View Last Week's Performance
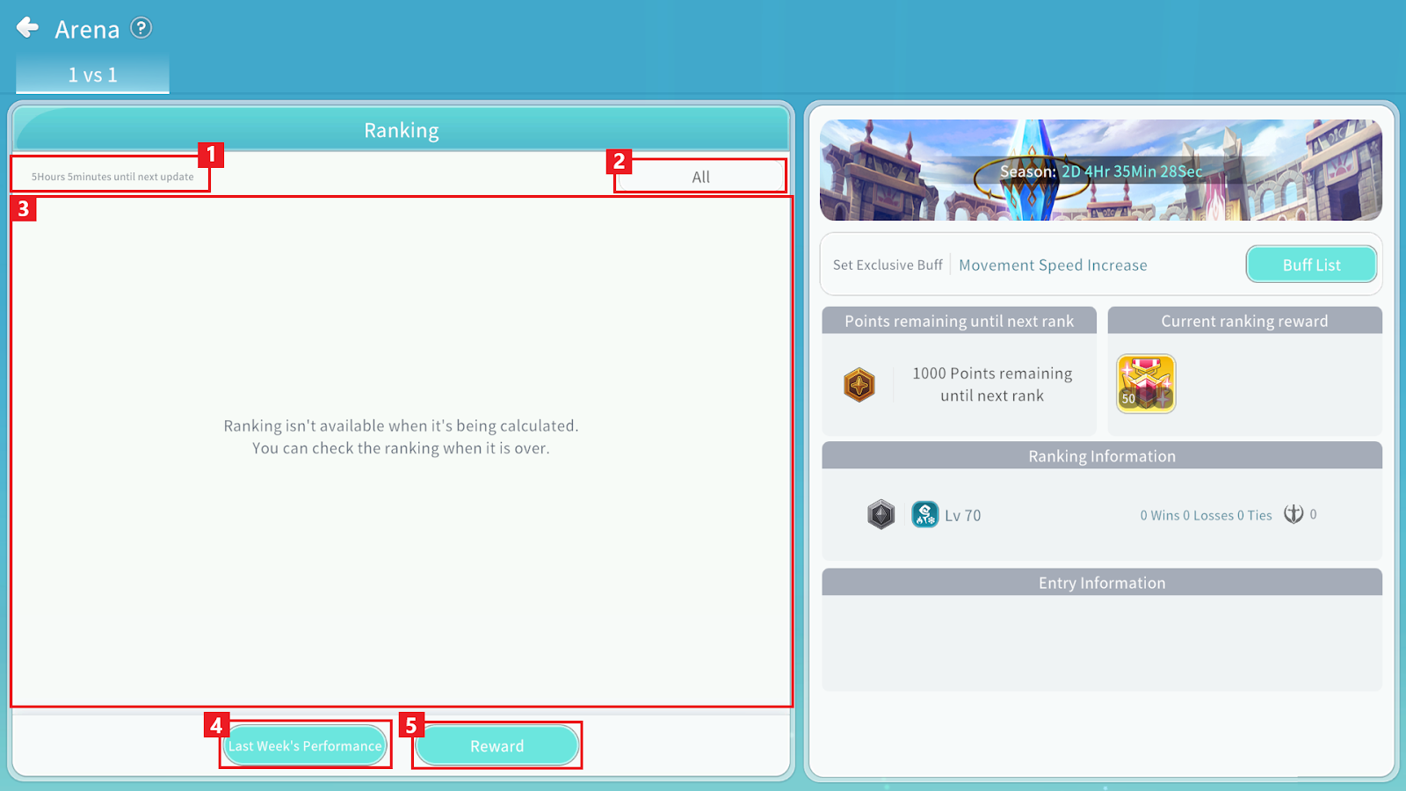Image resolution: width=1406 pixels, height=791 pixels. tap(305, 746)
